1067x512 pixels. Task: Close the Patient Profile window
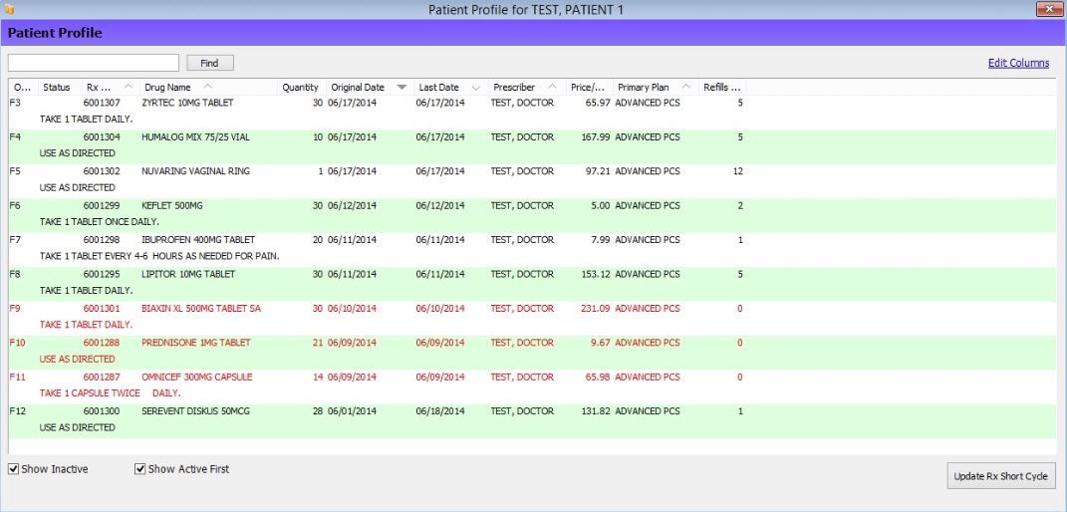pos(1050,9)
